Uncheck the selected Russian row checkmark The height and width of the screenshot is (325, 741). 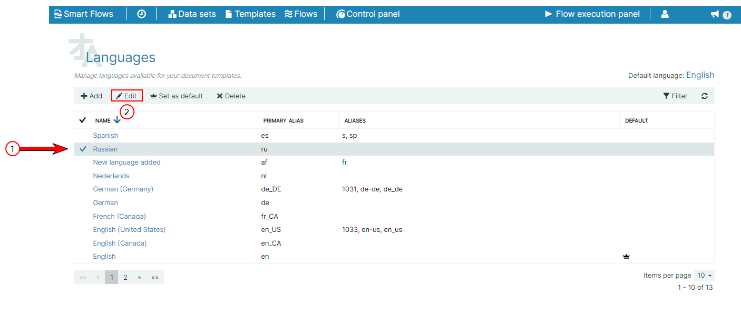click(x=83, y=149)
